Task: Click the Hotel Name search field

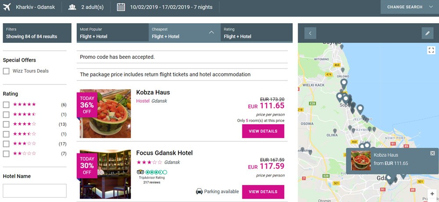Action: coord(35,191)
